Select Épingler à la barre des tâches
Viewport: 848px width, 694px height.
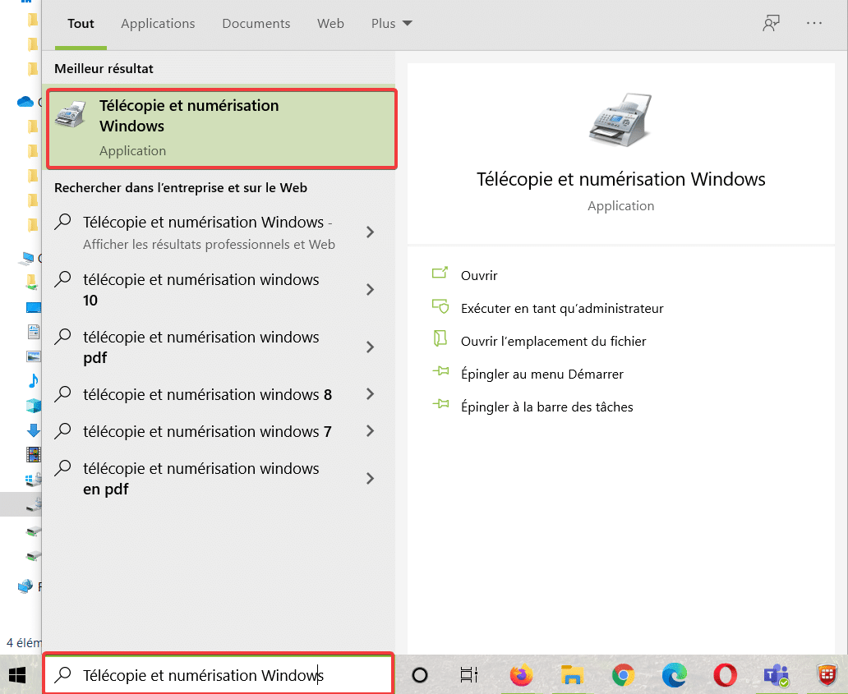click(x=546, y=407)
